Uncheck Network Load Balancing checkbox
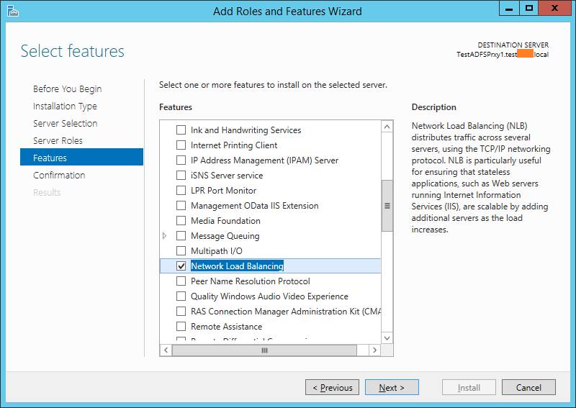The image size is (576, 408). click(x=181, y=266)
